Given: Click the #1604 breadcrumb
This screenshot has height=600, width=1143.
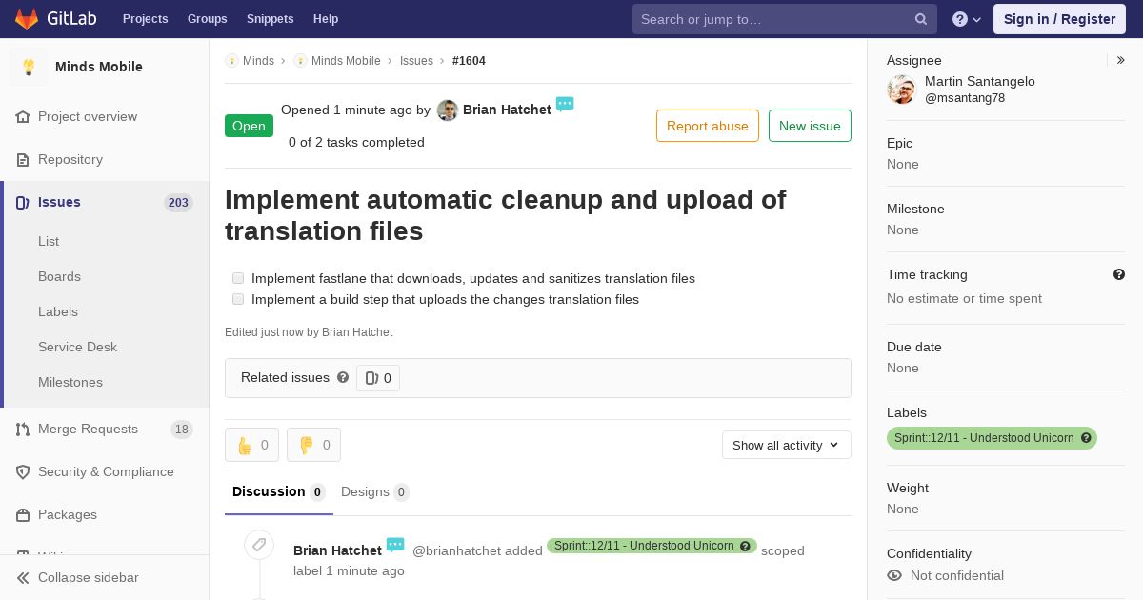Looking at the screenshot, I should [x=469, y=60].
